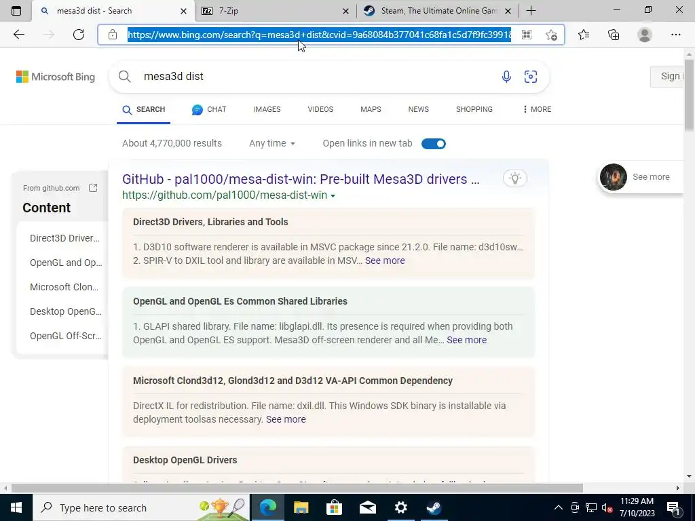Open File Explorer from taskbar
The image size is (695, 521).
coord(301,507)
